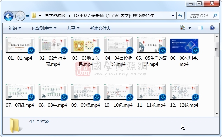Select the 06、06忌用字.mp4 thumbnail
This screenshot has width=222, height=137.
tap(184, 46)
